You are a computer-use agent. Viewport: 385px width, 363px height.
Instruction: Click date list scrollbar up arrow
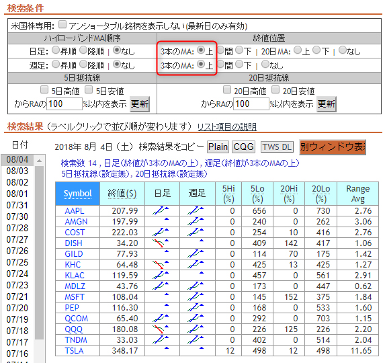coord(39,161)
